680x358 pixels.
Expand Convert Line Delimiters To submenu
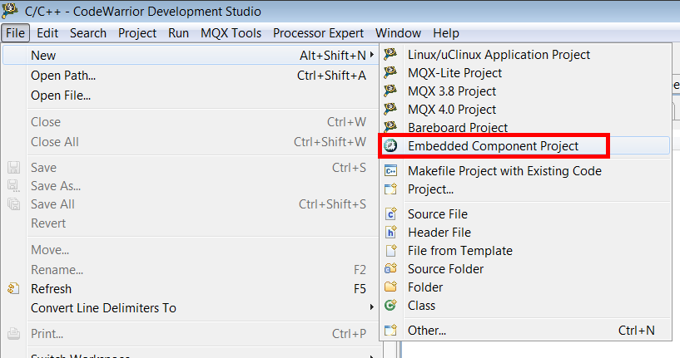[x=371, y=307]
